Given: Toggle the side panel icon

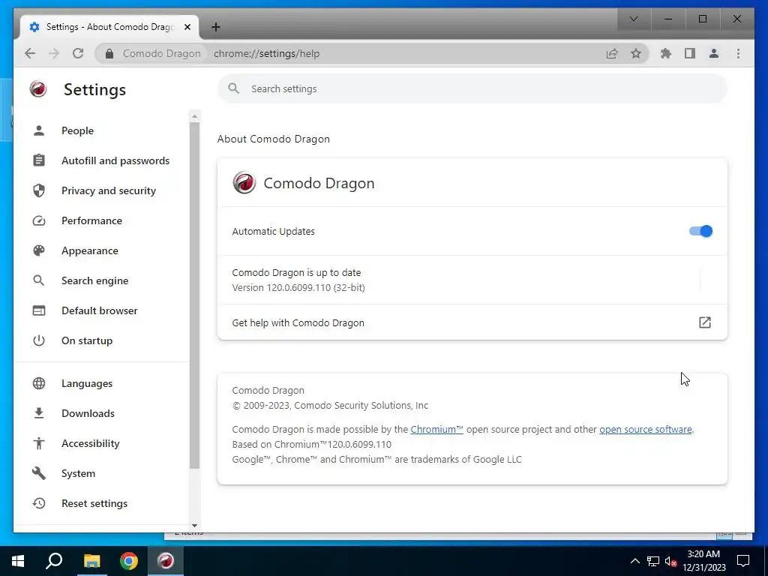Looking at the screenshot, I should (x=690, y=53).
